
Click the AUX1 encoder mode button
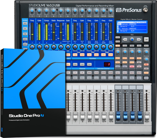click(25, 39)
